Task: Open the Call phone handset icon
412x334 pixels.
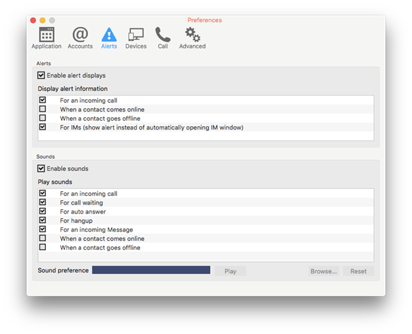Action: coord(162,35)
